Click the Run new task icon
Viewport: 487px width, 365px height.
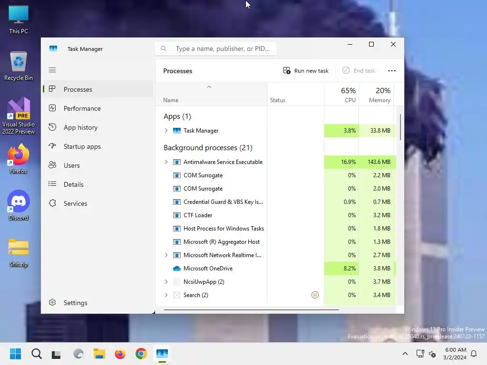(x=287, y=71)
